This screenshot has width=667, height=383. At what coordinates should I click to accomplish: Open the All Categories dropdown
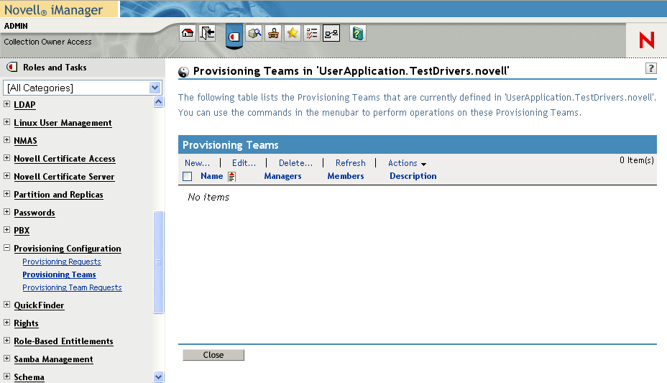pos(82,88)
